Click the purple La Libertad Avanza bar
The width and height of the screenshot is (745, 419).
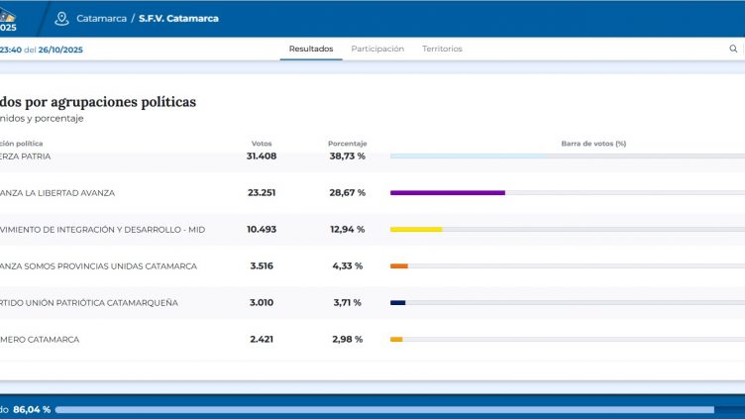click(448, 193)
